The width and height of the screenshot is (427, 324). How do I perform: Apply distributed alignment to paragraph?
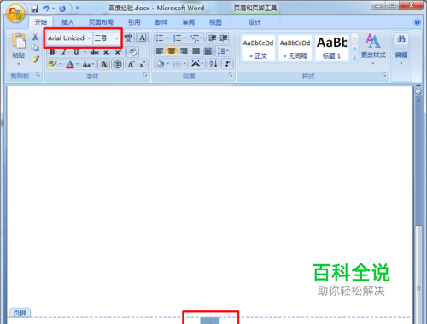208,51
